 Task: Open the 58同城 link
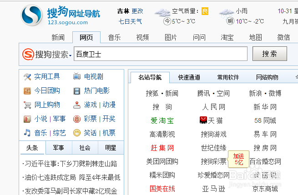(x=265, y=120)
